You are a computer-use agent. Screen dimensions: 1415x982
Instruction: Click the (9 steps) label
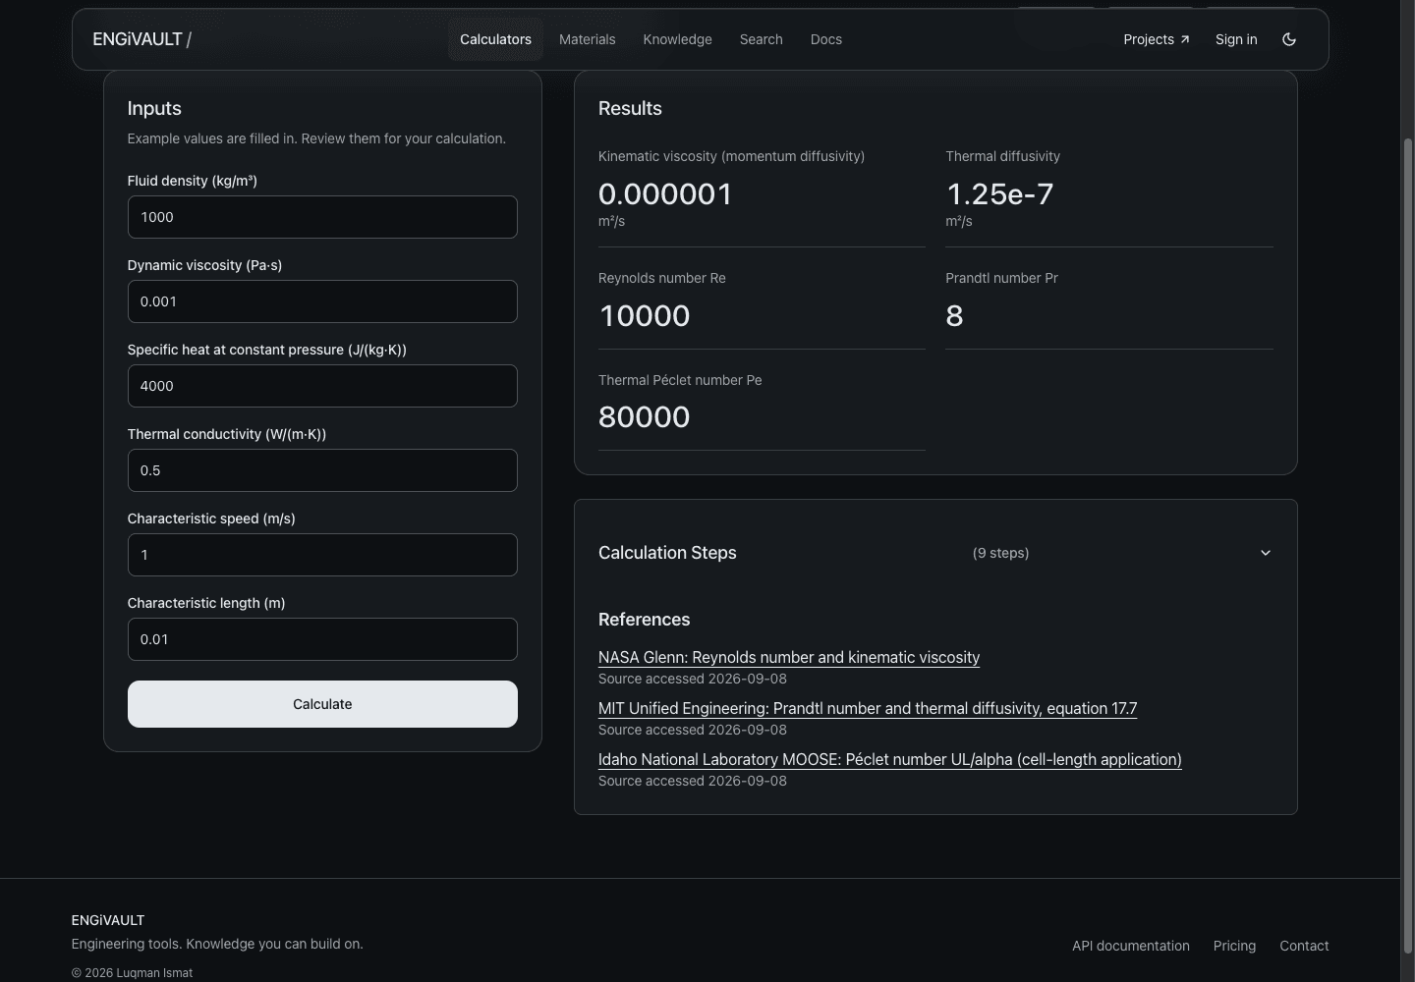(1000, 553)
